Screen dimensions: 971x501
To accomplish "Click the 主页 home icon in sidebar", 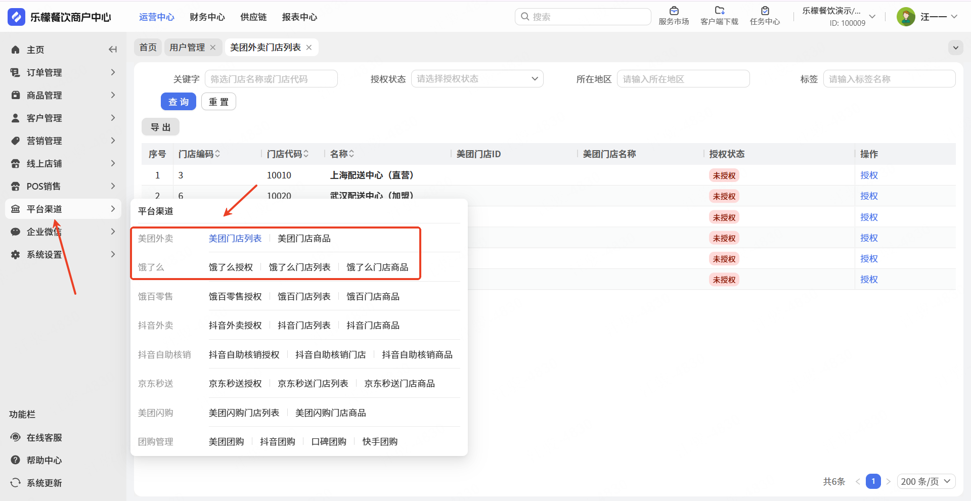I will [x=16, y=50].
